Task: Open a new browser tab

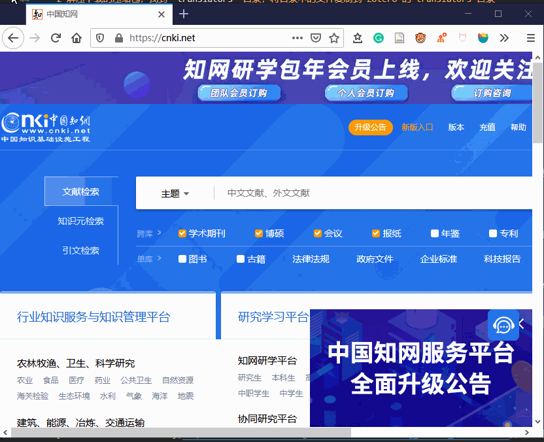Action: (x=184, y=14)
